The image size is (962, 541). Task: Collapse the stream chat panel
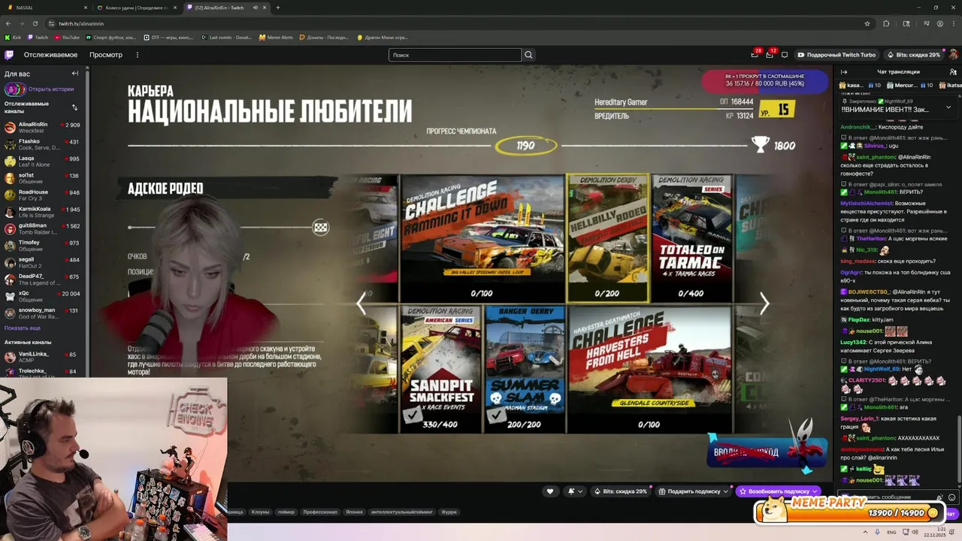coord(844,72)
